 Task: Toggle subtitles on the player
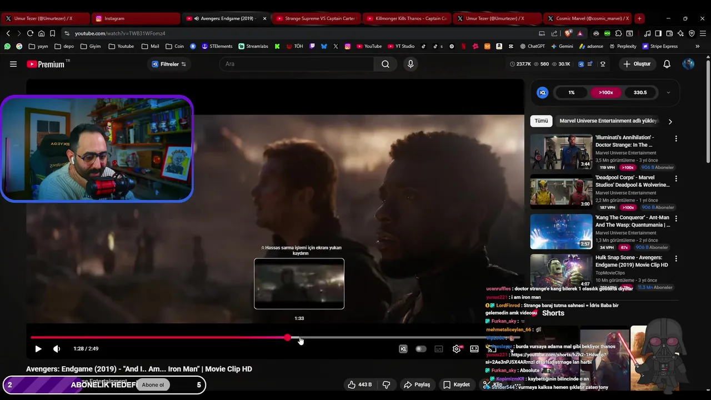(439, 349)
